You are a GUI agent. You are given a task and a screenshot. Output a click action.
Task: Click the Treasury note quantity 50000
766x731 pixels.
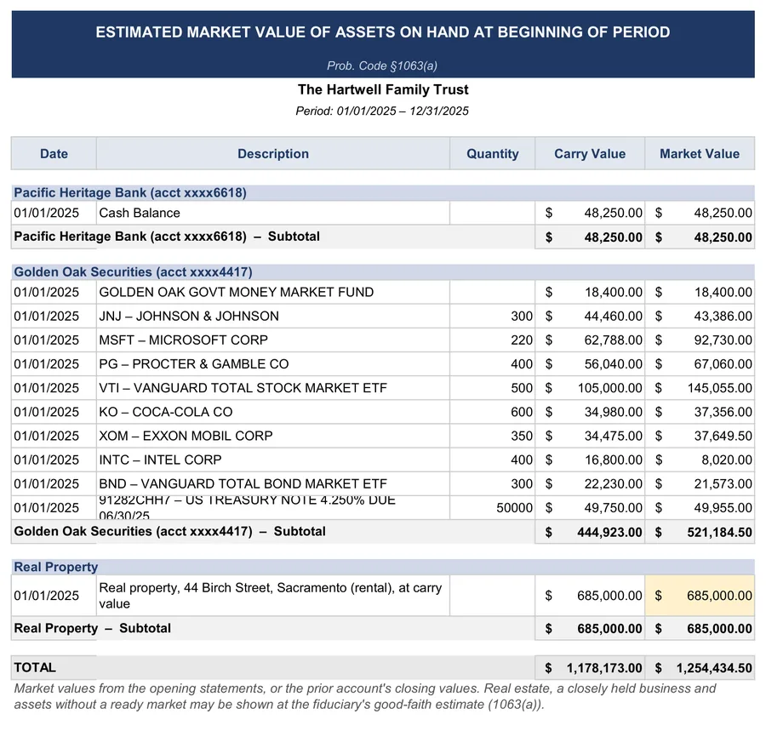point(493,507)
